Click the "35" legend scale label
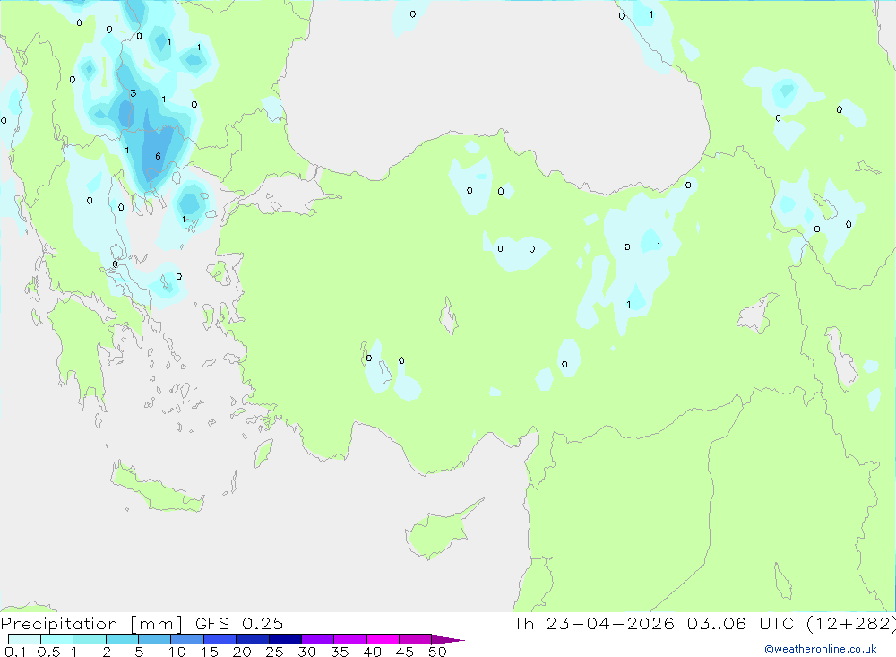The width and height of the screenshot is (896, 657). pos(340,652)
